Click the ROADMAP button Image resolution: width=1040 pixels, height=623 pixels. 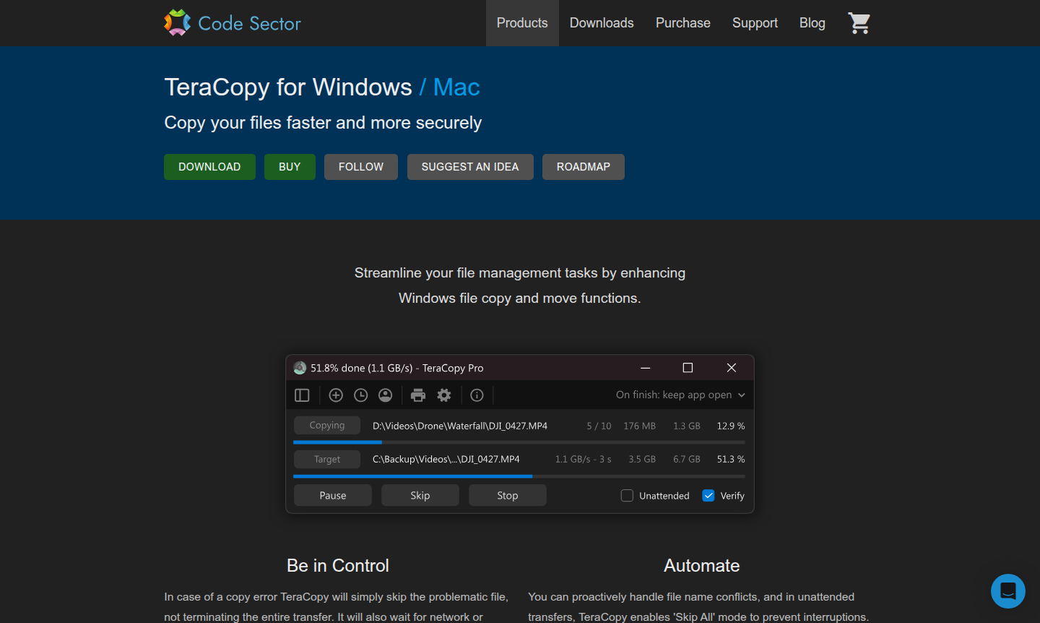tap(583, 167)
